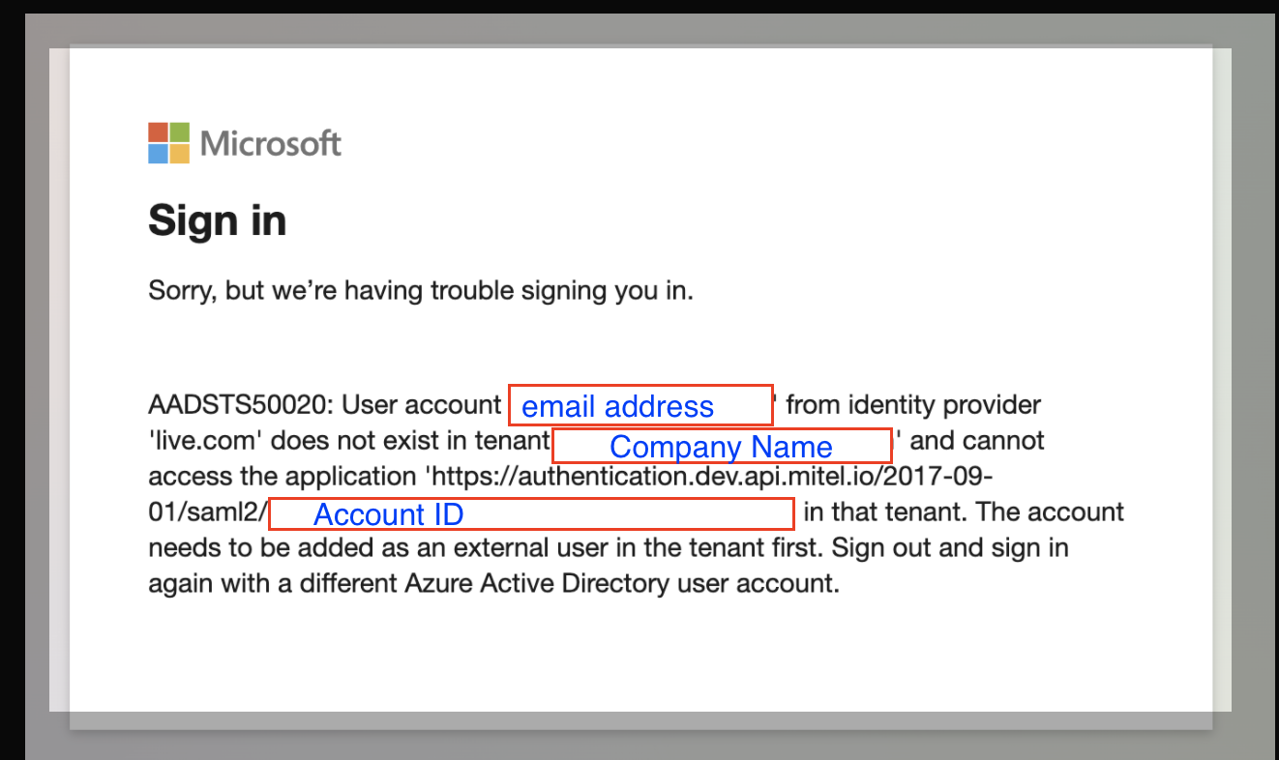Image resolution: width=1279 pixels, height=760 pixels.
Task: Click the "does not exist in tenant" text
Action: pyautogui.click(x=403, y=442)
